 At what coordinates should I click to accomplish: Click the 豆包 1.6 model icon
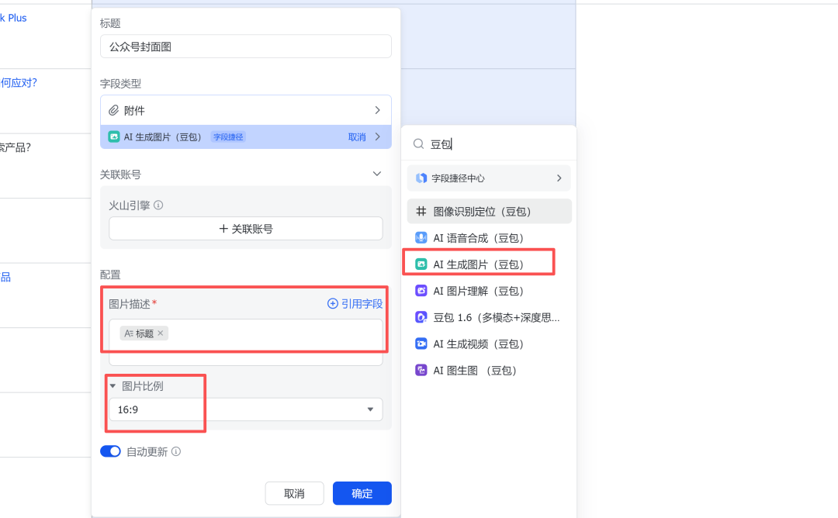tap(421, 317)
